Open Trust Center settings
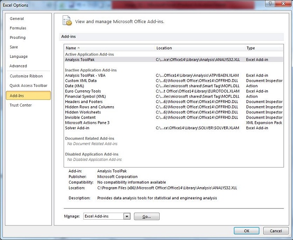293x240 pixels. [x=21, y=105]
